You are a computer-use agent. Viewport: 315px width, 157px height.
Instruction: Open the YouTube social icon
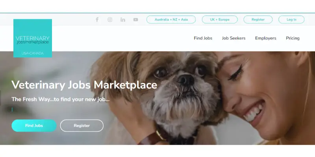click(x=135, y=19)
